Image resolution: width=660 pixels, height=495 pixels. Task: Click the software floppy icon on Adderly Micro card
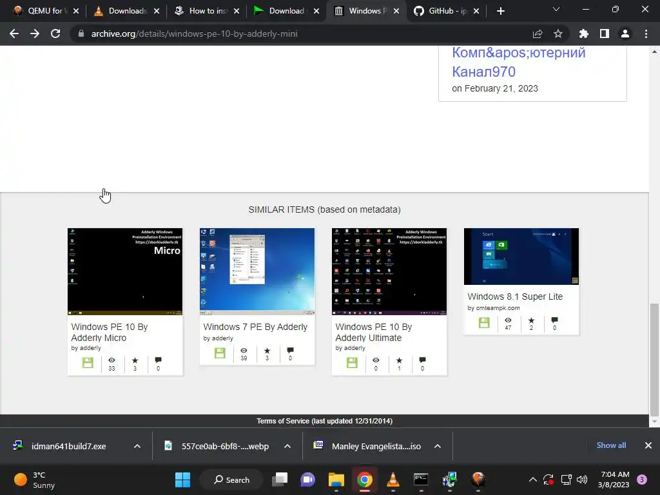[x=88, y=362]
